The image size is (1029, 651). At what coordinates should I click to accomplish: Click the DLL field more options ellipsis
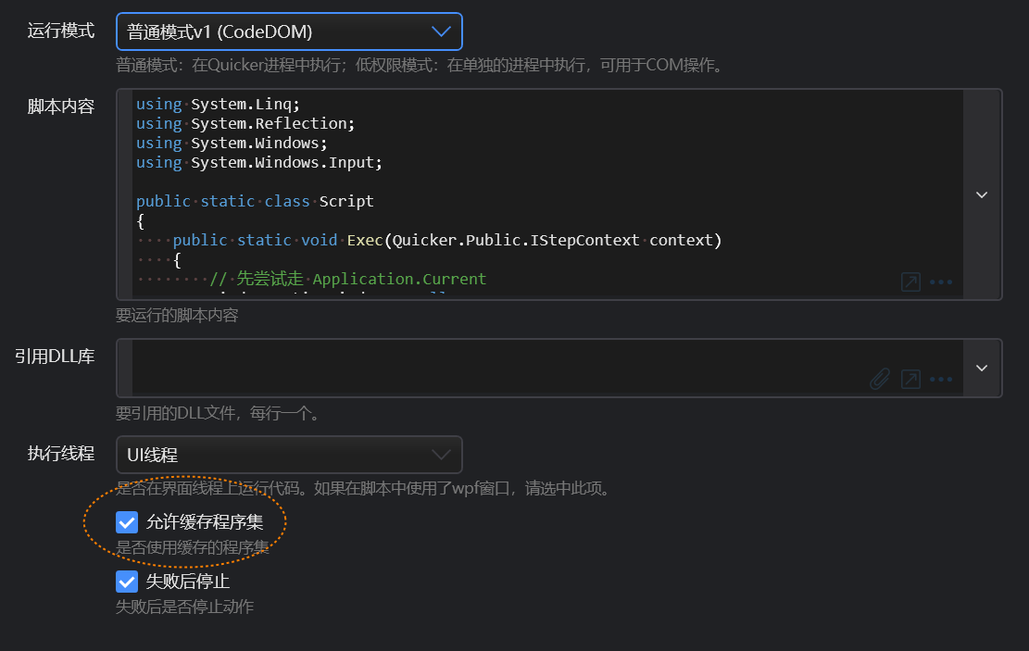(941, 379)
